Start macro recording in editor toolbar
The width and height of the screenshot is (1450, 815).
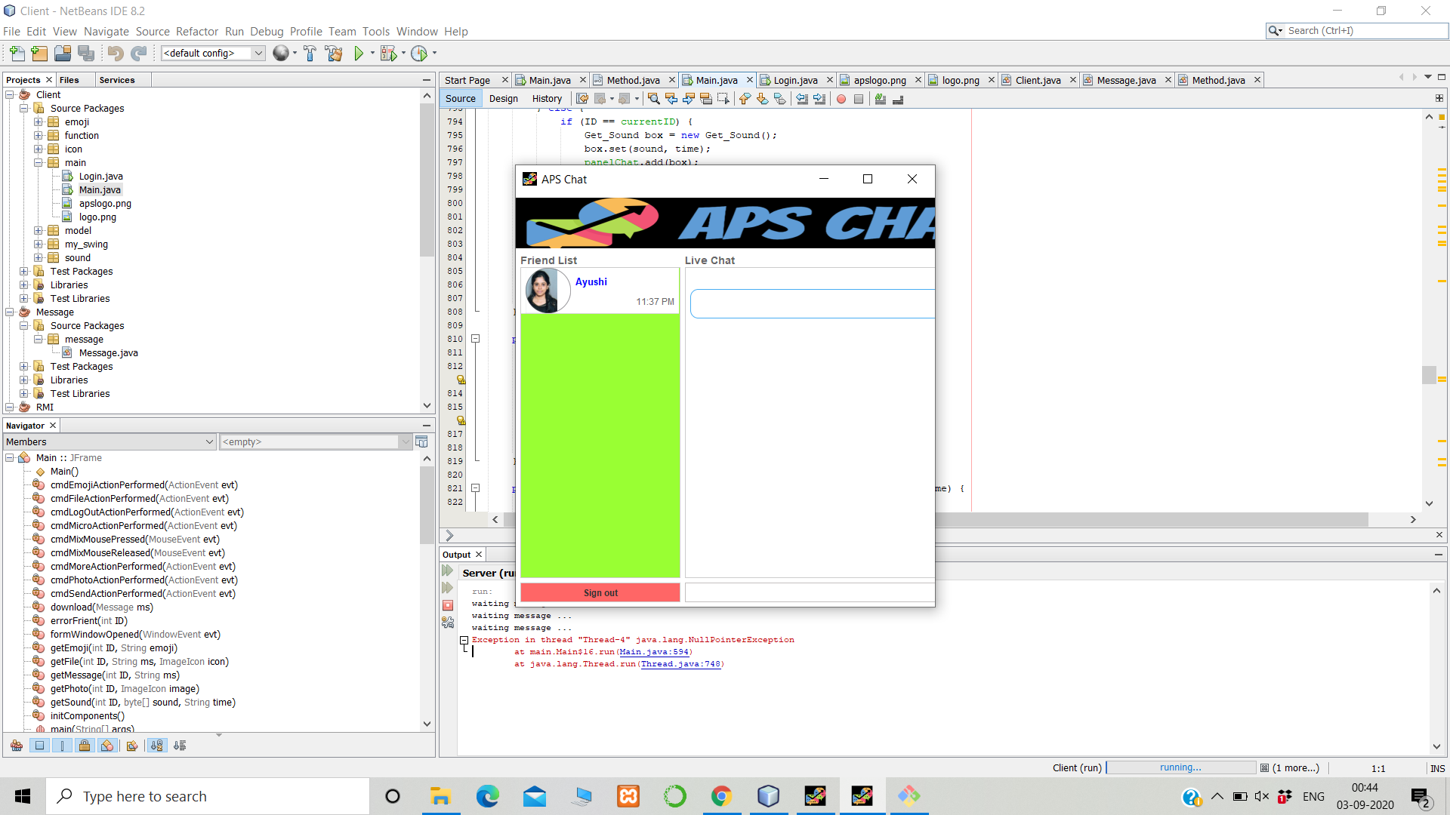point(841,98)
